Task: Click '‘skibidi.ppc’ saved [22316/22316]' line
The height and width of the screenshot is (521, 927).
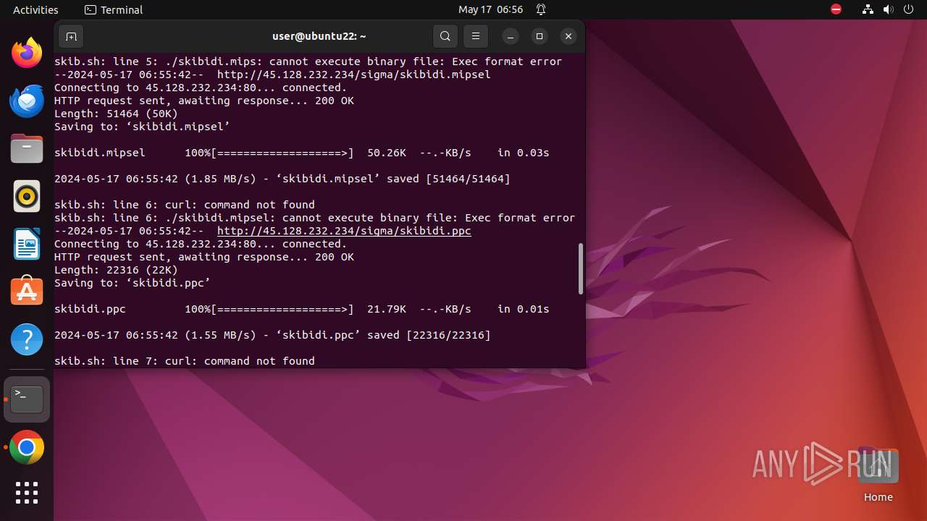Action: tap(272, 335)
